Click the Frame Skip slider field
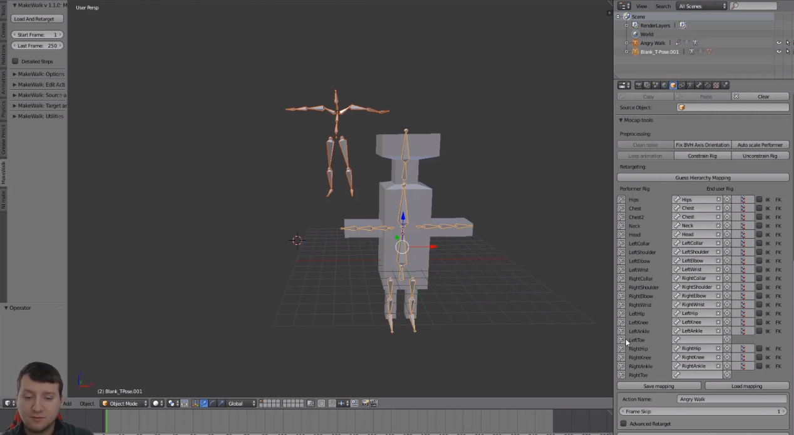Image resolution: width=794 pixels, height=435 pixels. tap(703, 411)
